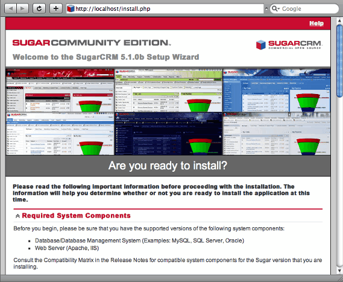
Task: Click the SugarCRM cube logo
Action: pos(261,45)
